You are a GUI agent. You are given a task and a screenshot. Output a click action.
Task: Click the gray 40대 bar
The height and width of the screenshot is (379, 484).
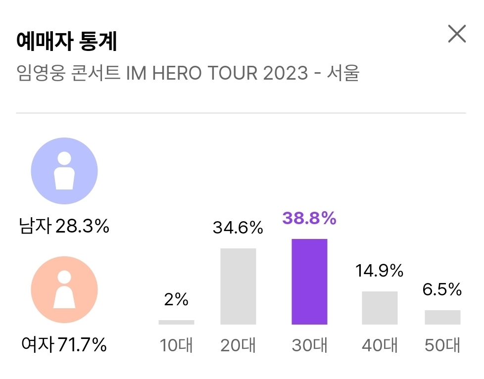[x=380, y=307]
